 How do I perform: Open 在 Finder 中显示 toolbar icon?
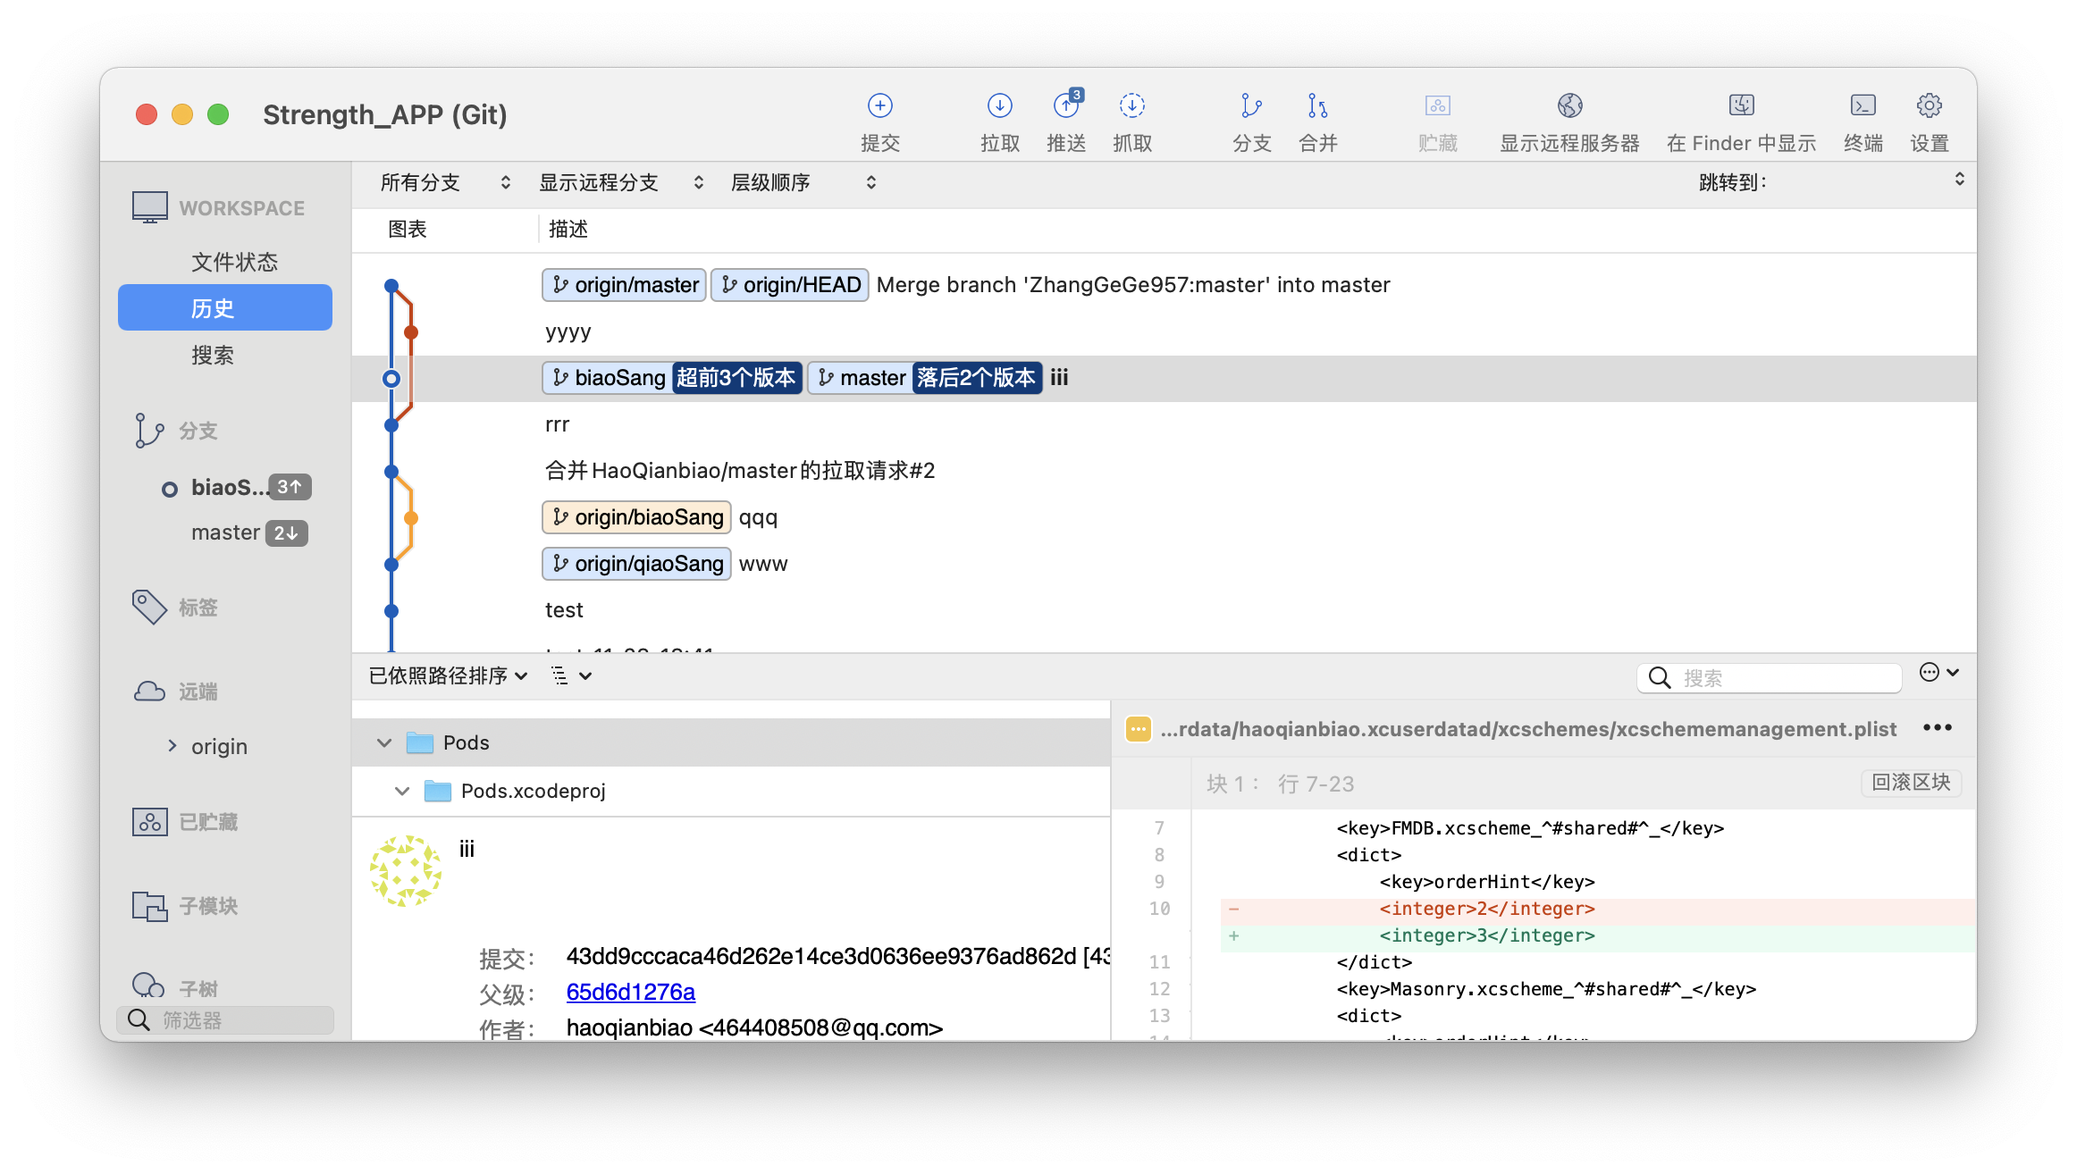[1741, 106]
